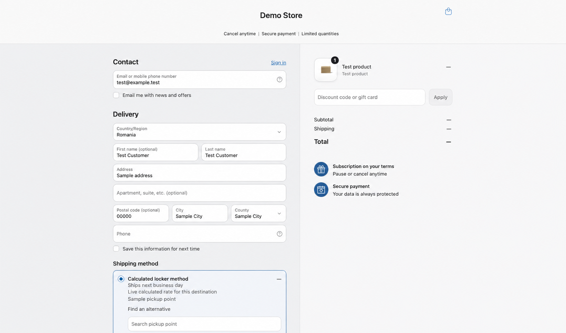Focus the Phone input field
This screenshot has width=566, height=333.
199,234
